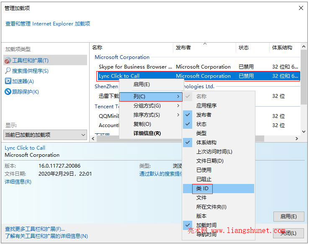Click the 关闭(L) button
The width and height of the screenshot is (309, 245).
(x=289, y=233)
